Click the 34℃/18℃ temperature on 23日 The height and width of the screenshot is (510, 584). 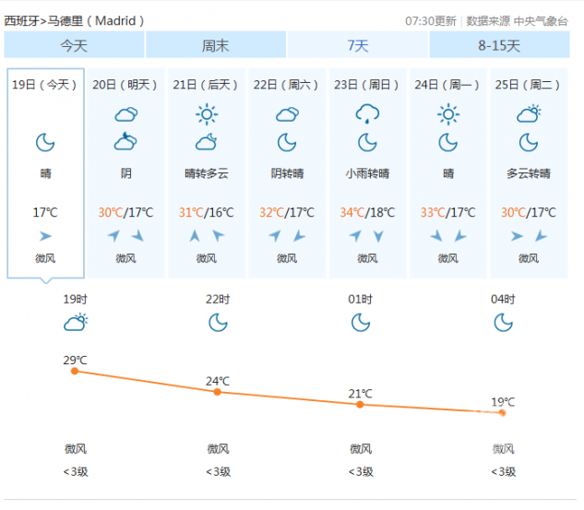coord(367,212)
